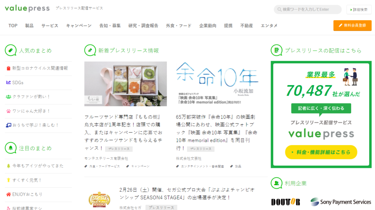Image resolution: width=375 pixels, height=210 pixels.
Task: Click the DOUTOR company logo
Action: pos(286,202)
